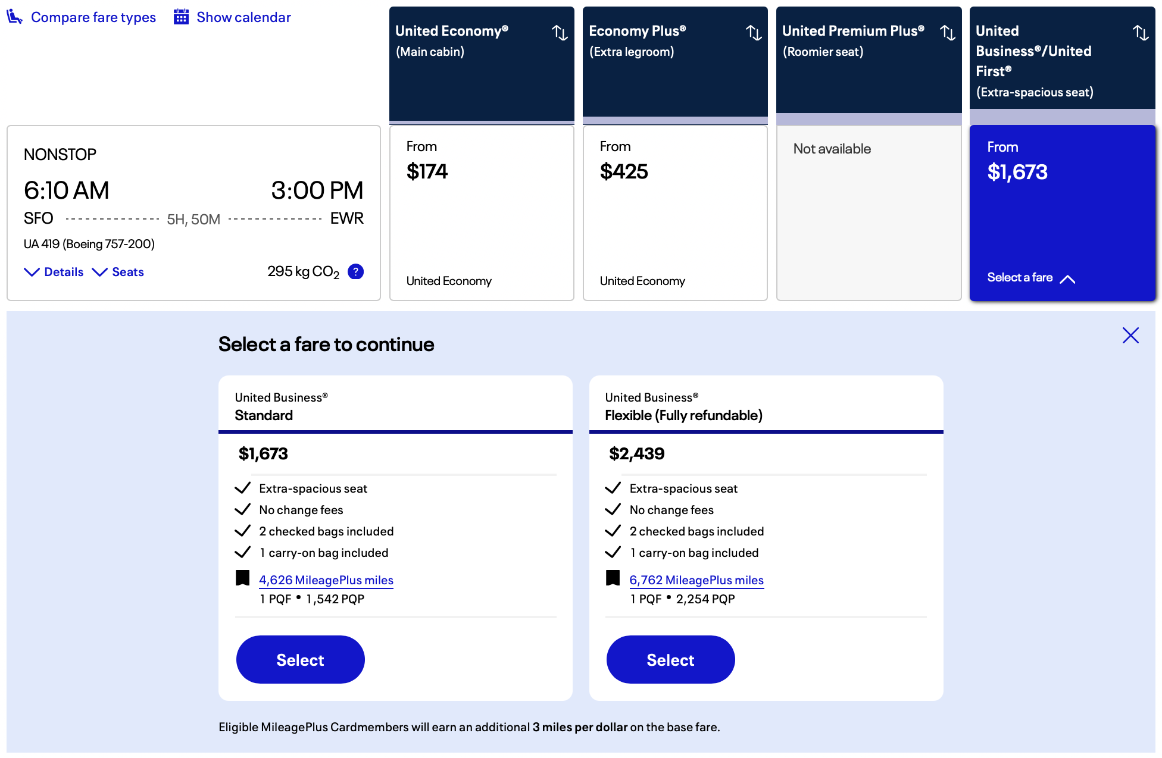Open the CO2 emissions help question mark
This screenshot has width=1162, height=758.
(x=355, y=271)
